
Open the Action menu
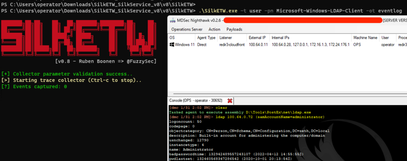[215, 29]
